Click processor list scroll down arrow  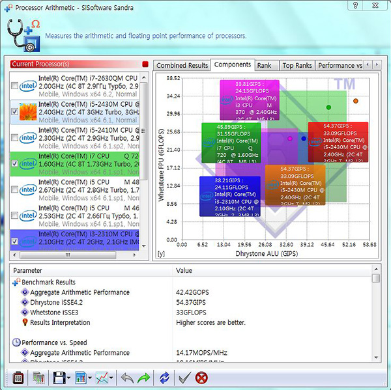point(144,246)
